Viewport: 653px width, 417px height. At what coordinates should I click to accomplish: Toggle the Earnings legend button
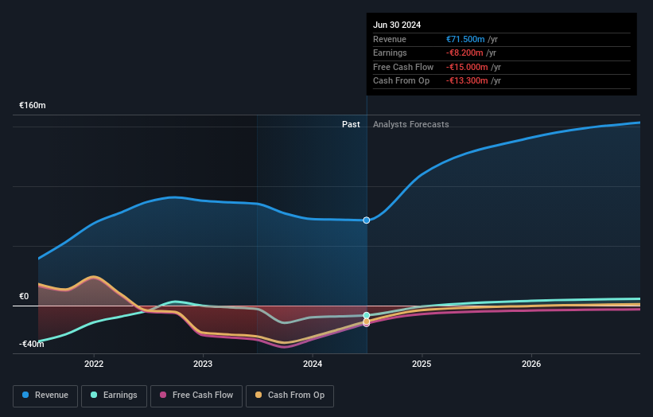[x=114, y=396]
